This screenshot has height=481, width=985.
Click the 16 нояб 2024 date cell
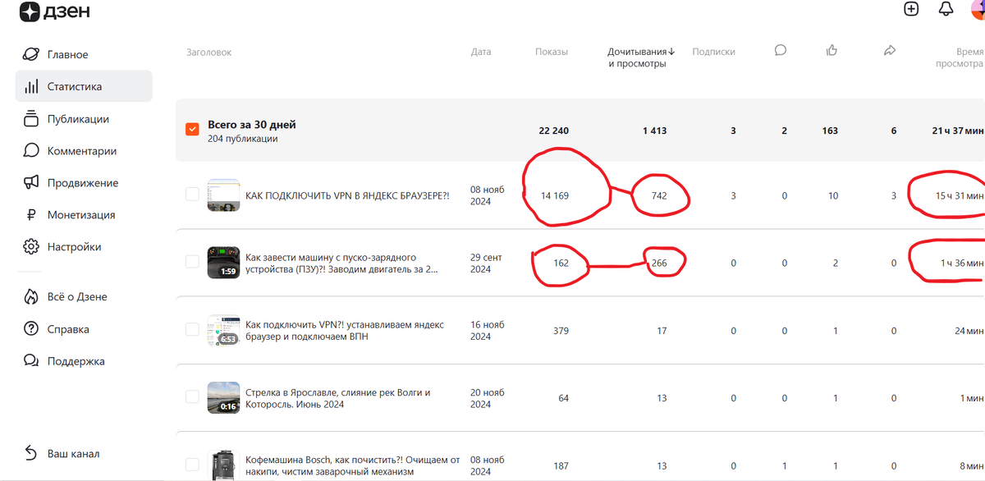[x=488, y=330]
